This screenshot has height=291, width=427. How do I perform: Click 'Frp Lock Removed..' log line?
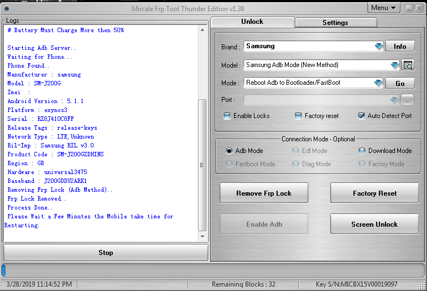(x=37, y=199)
